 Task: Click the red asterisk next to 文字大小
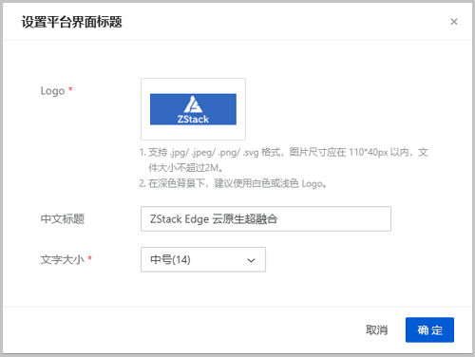[90, 258]
